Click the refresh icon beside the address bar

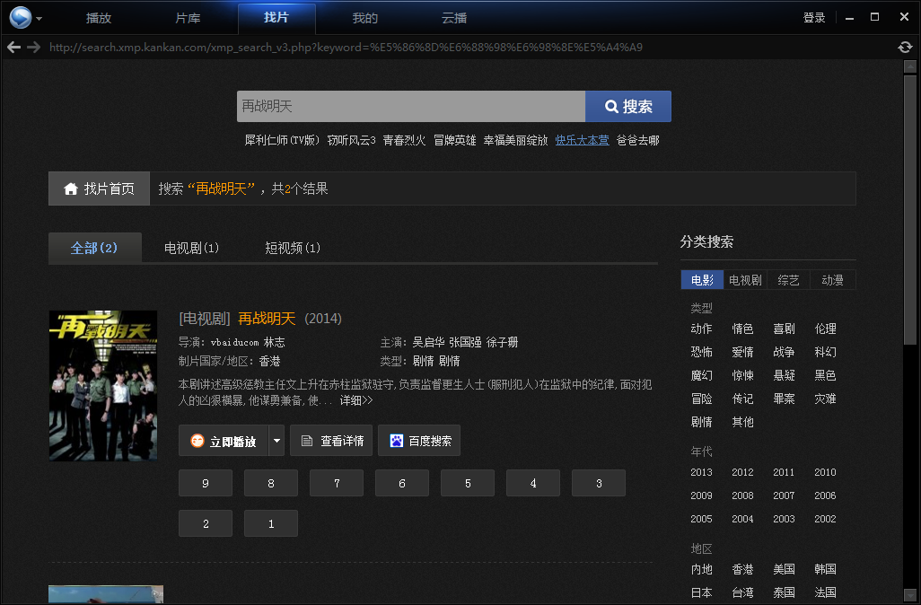(x=905, y=47)
